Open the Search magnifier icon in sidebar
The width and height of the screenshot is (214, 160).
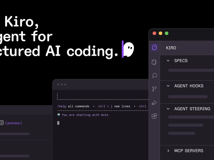[x=154, y=75]
